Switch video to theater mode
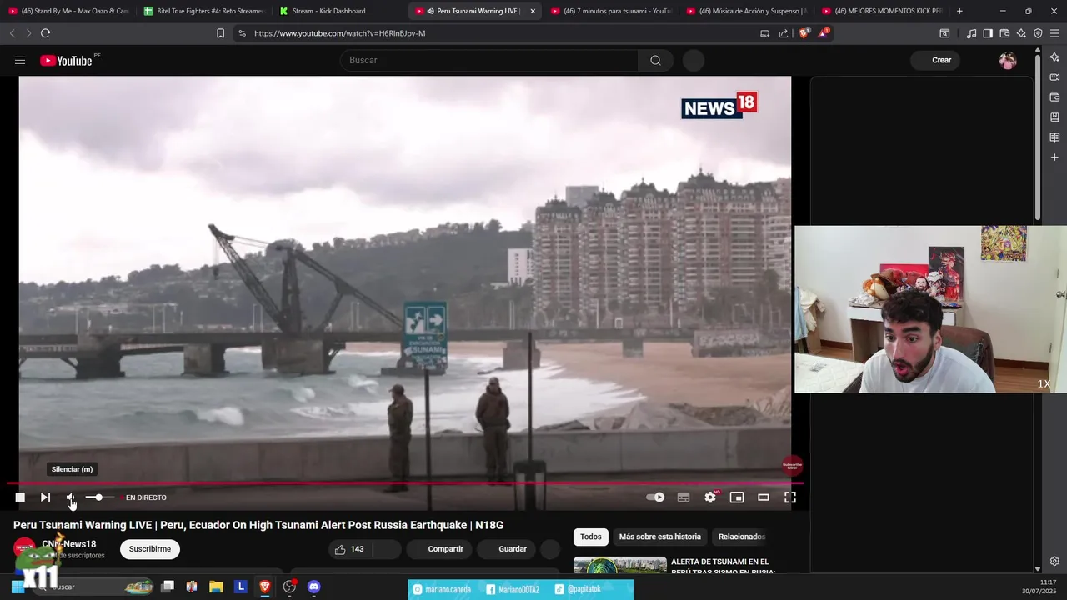The width and height of the screenshot is (1067, 600). [x=764, y=497]
